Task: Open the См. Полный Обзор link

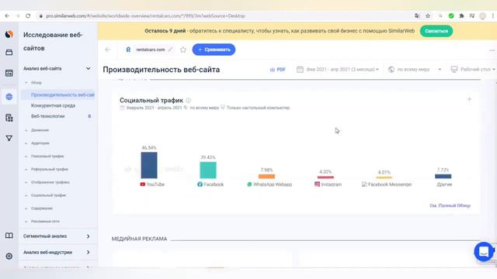Action: point(450,205)
